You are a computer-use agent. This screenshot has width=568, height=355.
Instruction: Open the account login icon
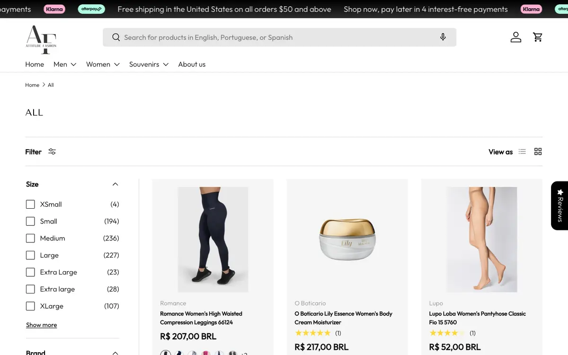coord(516,37)
